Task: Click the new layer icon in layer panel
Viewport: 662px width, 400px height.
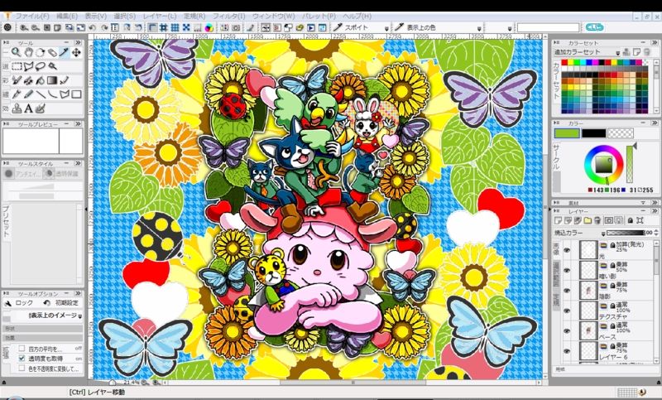Action: tap(558, 220)
